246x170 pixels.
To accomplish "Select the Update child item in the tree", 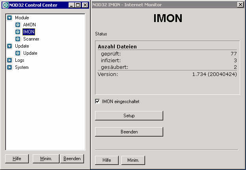I will pyautogui.click(x=30, y=53).
